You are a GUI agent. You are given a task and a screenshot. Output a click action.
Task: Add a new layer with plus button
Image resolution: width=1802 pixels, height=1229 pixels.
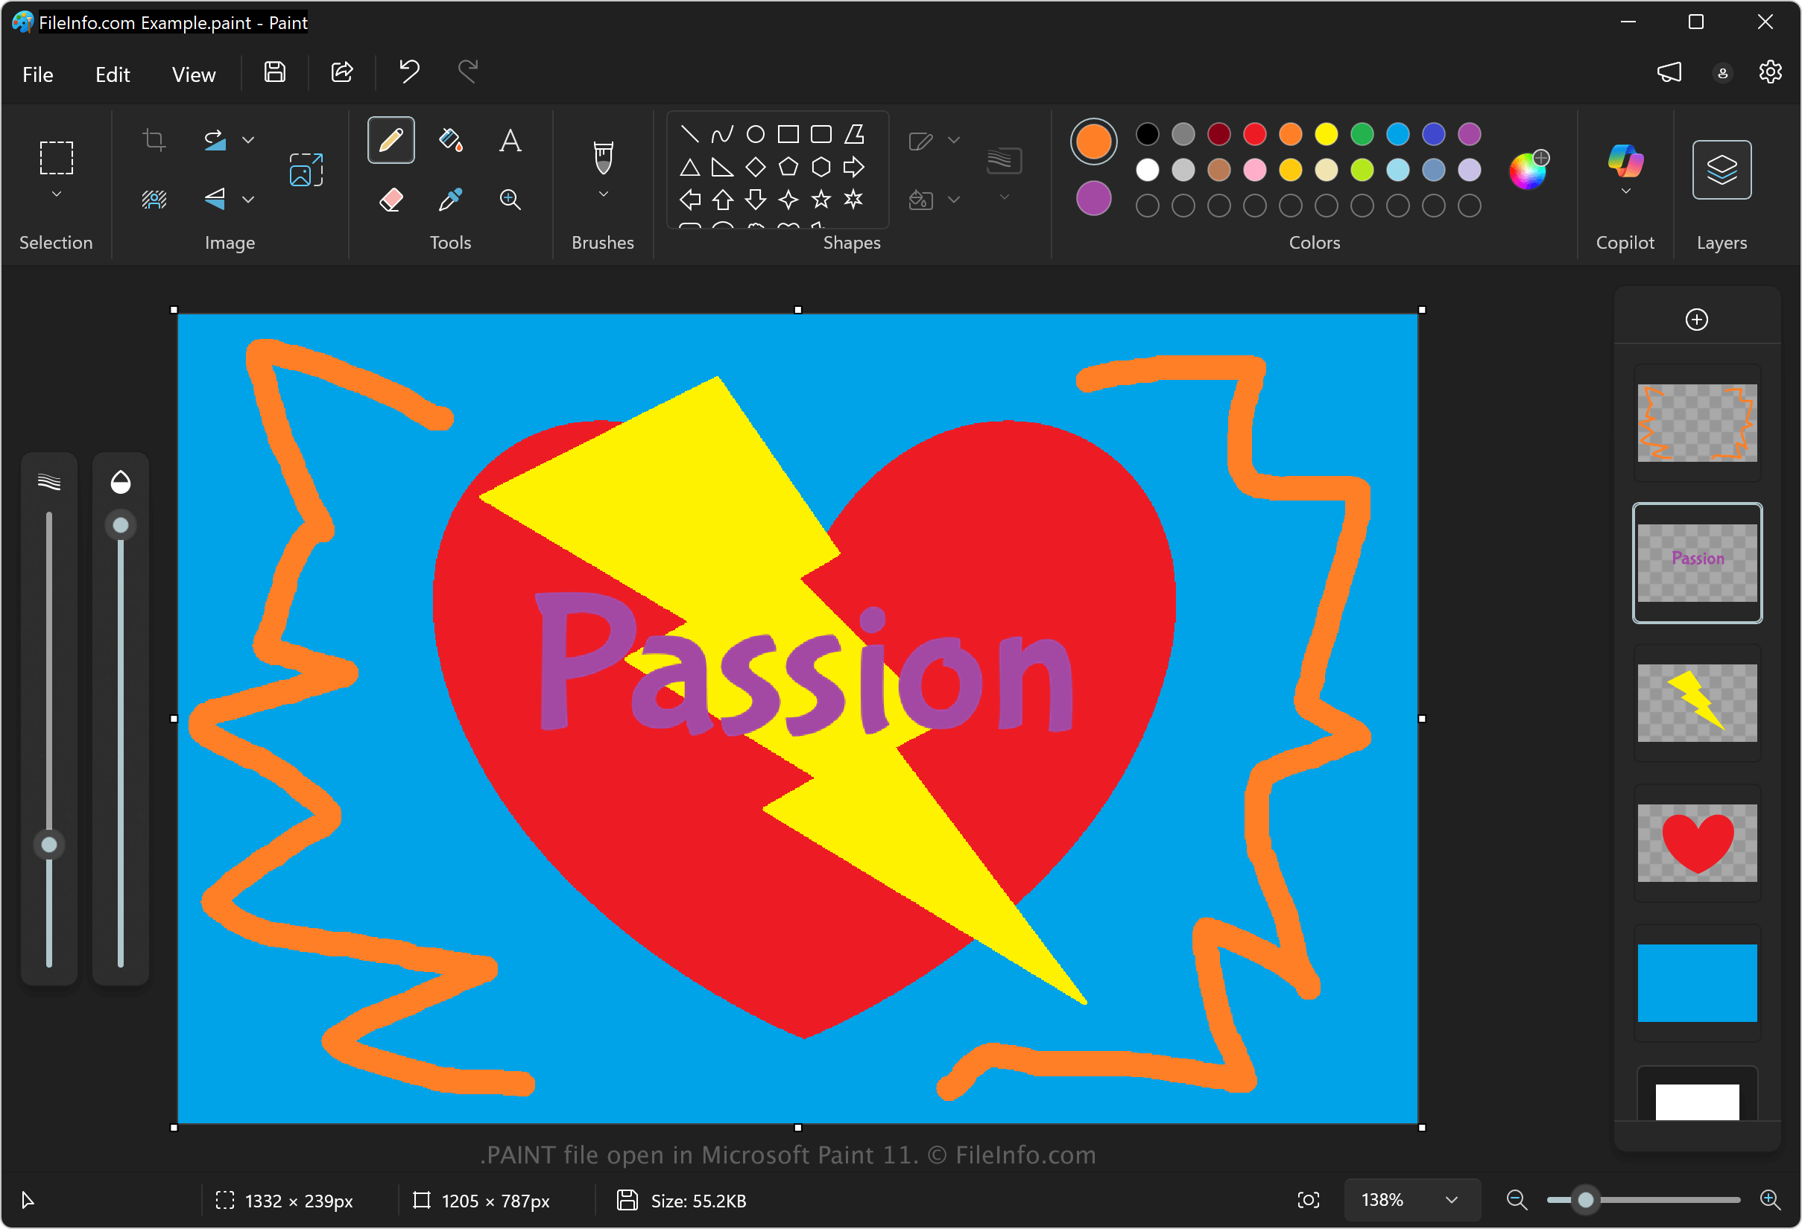1695,320
